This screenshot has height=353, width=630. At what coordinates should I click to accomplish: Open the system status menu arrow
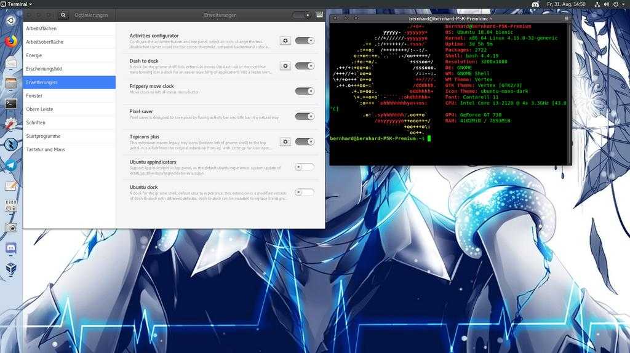(624, 4)
